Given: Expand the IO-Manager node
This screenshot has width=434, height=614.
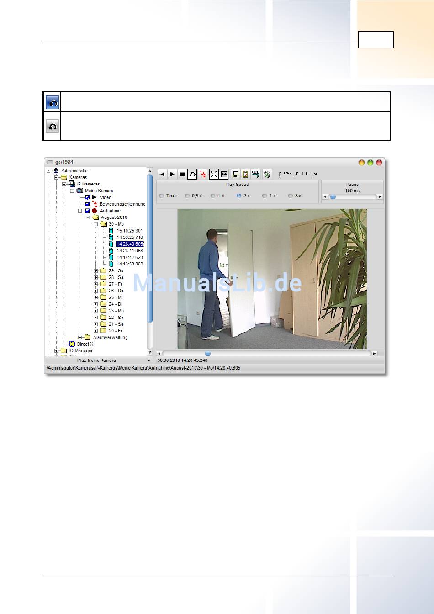Looking at the screenshot, I should coord(56,351).
